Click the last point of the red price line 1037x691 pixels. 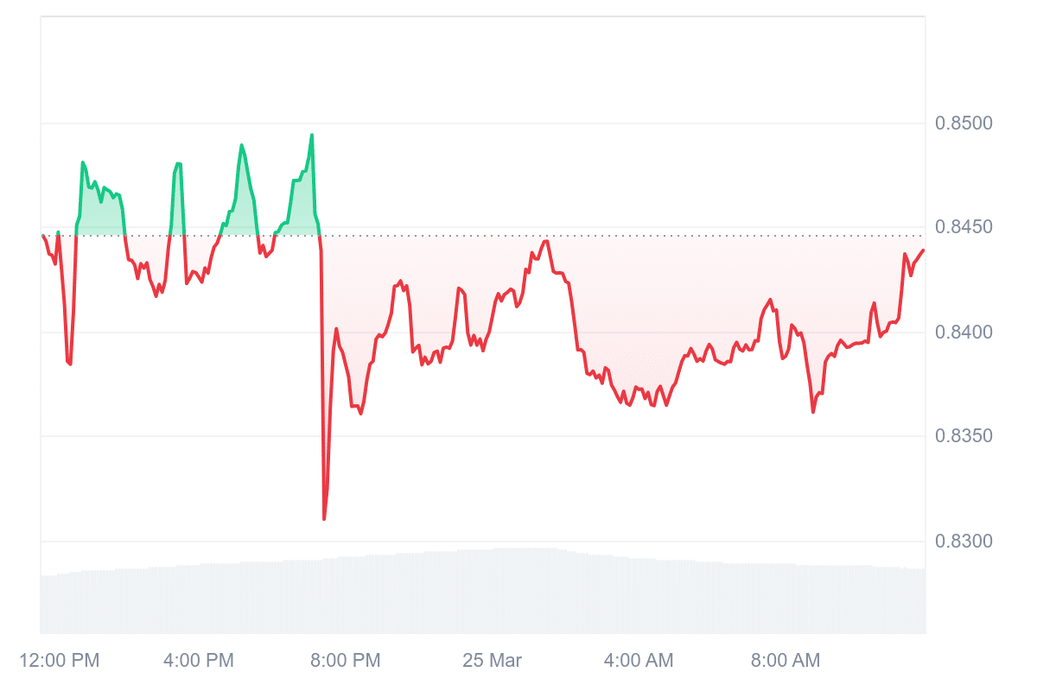pyautogui.click(x=924, y=250)
